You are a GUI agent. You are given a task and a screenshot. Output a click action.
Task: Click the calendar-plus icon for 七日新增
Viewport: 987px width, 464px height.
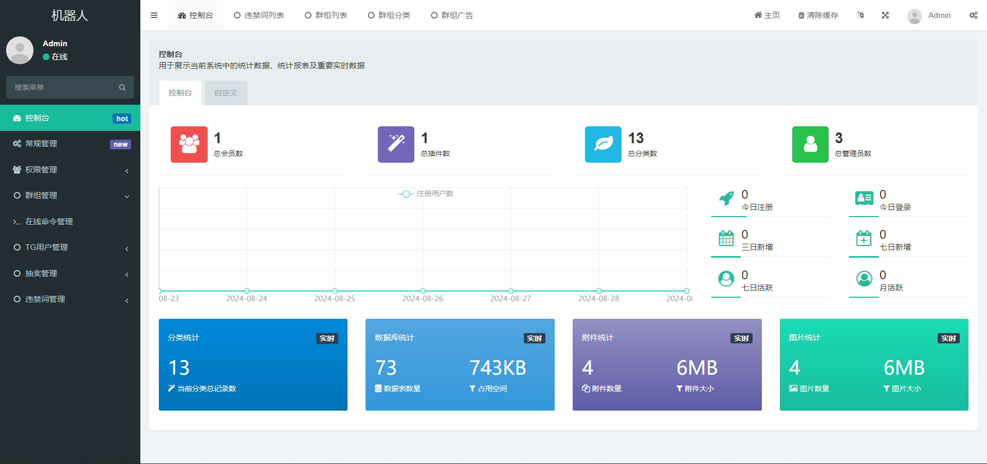[864, 238]
